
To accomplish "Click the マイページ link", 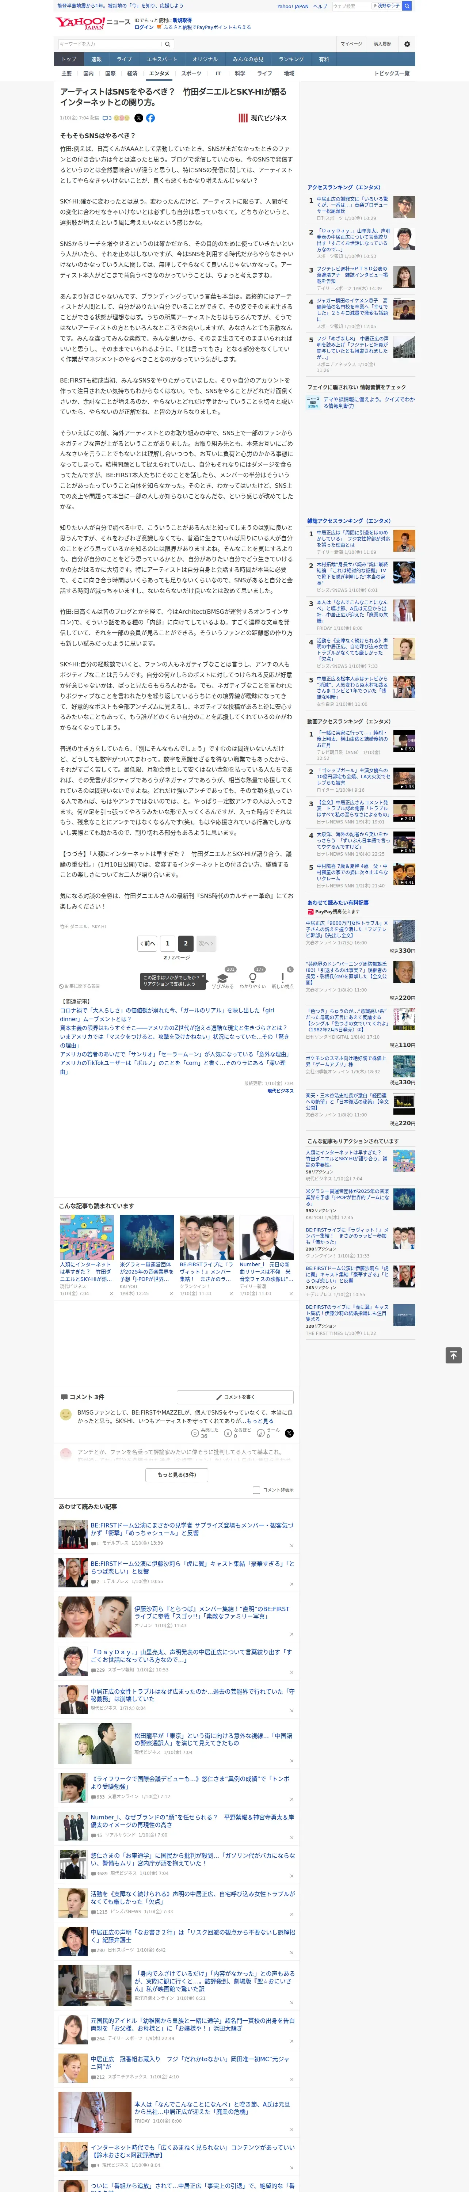I will 351,44.
